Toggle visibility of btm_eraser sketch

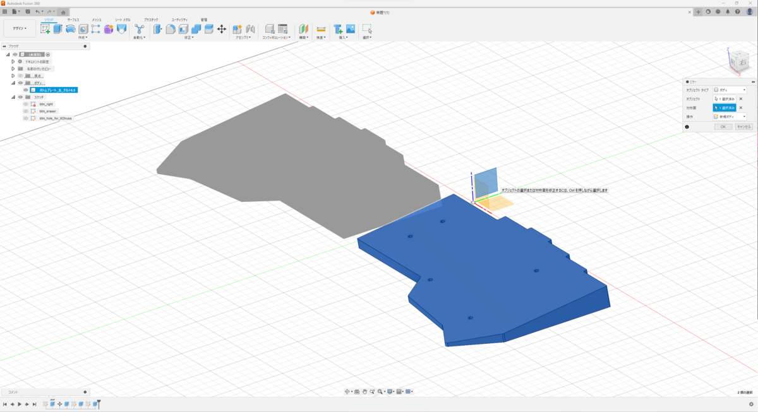click(26, 111)
